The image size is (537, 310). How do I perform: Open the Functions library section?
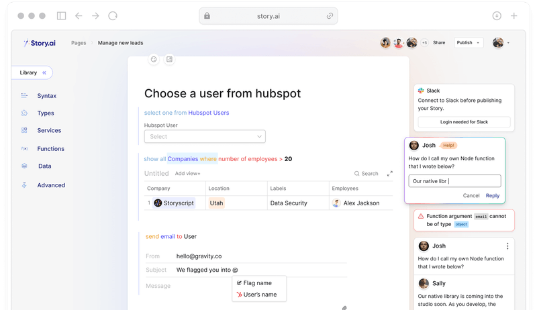(51, 149)
